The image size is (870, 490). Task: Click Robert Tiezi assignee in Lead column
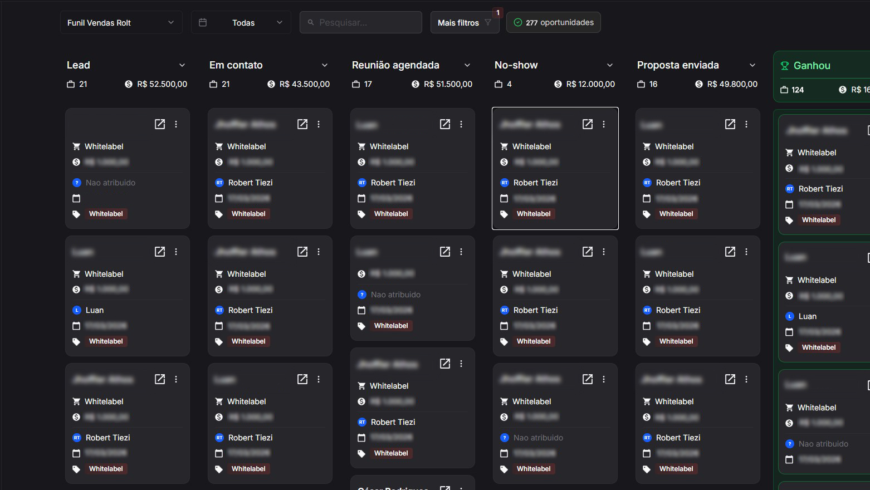coord(108,438)
